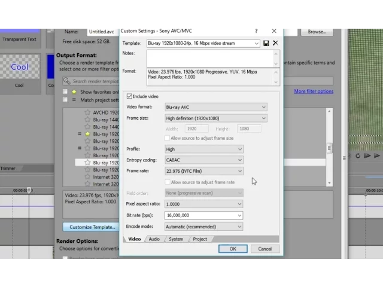383x287 pixels.
Task: Click the Notes scroll up arrow
Action: 276,54
